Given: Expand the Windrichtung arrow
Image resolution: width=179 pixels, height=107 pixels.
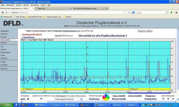Looking at the screenshot, I should point(101,96).
